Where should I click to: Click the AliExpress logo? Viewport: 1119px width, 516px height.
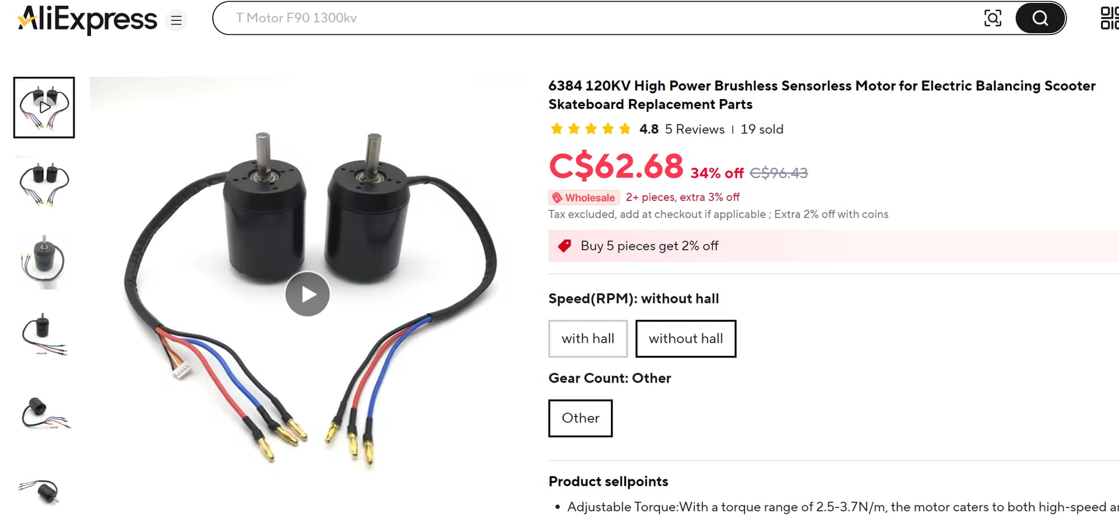coord(87,19)
